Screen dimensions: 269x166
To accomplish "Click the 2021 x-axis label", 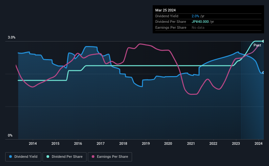I will tap(191, 143).
